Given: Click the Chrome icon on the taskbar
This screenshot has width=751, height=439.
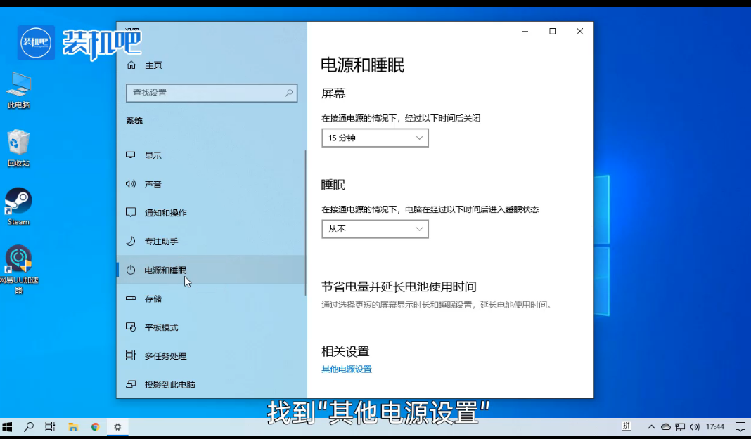Looking at the screenshot, I should (95, 426).
